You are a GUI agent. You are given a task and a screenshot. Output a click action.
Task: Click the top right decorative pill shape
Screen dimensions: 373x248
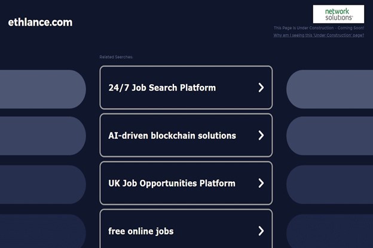click(330, 89)
